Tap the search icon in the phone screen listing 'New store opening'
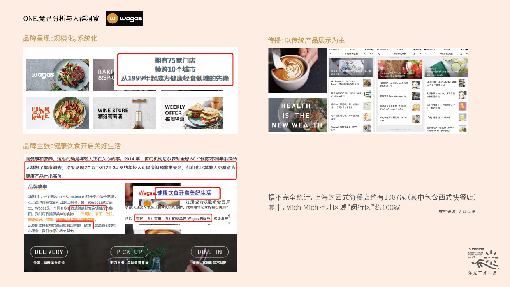The width and height of the screenshot is (510, 287). [x=414, y=53]
